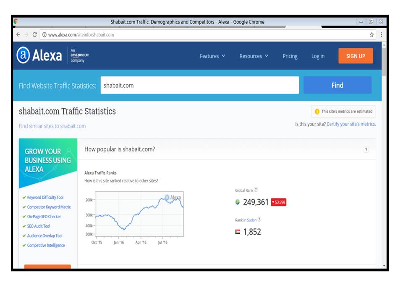Open the Keyword Difficulty Tool link
Image resolution: width=403 pixels, height=302 pixels.
point(45,198)
